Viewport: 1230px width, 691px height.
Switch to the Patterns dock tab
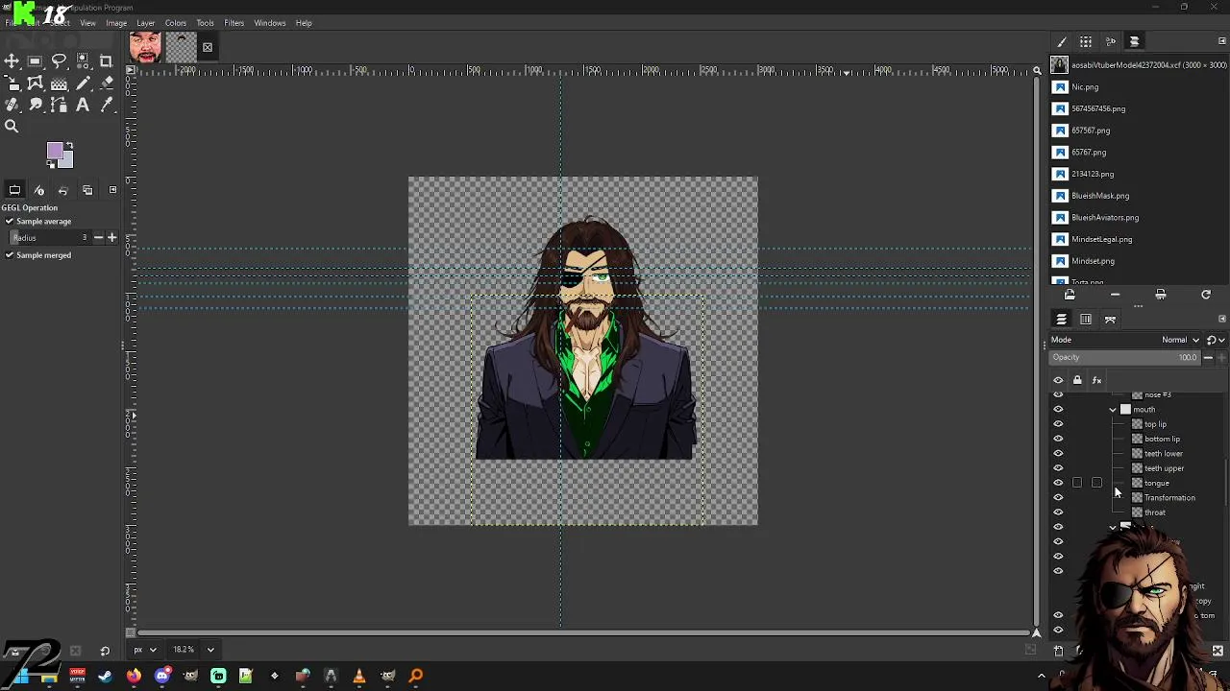click(1086, 42)
